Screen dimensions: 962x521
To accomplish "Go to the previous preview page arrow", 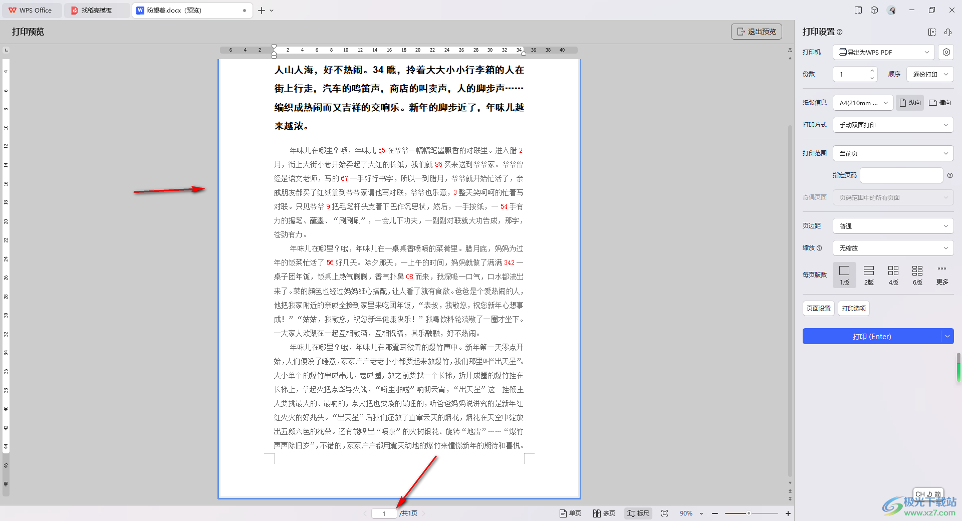I will coord(365,513).
